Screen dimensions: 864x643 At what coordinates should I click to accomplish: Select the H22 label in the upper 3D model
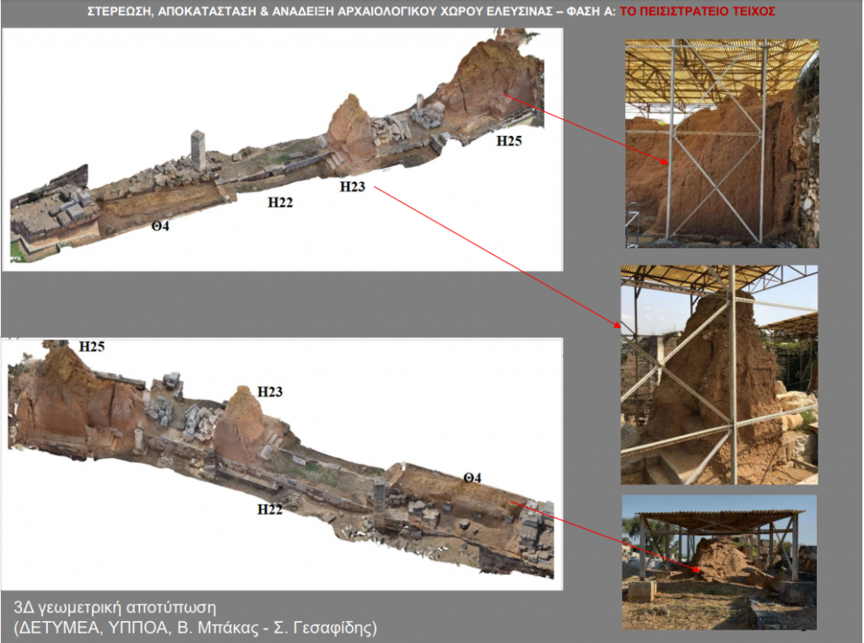point(280,202)
